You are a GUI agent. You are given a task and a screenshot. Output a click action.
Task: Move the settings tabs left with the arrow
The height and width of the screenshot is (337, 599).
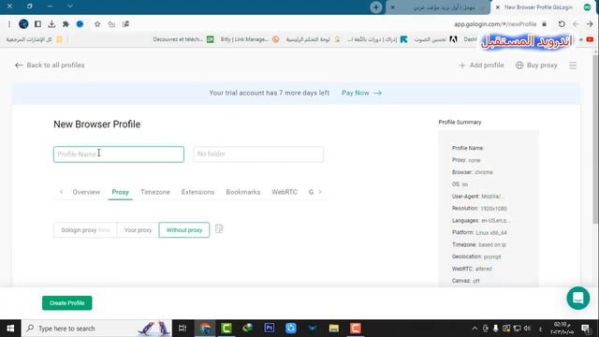[61, 192]
